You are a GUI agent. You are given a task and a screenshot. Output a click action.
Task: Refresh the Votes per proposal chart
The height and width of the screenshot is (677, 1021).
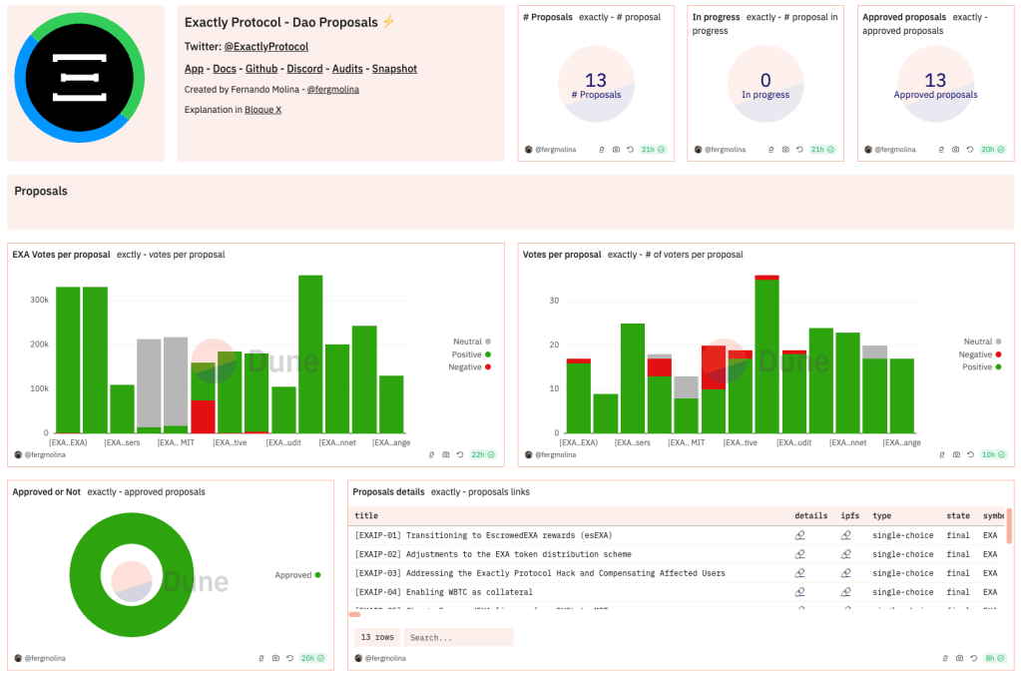click(971, 454)
